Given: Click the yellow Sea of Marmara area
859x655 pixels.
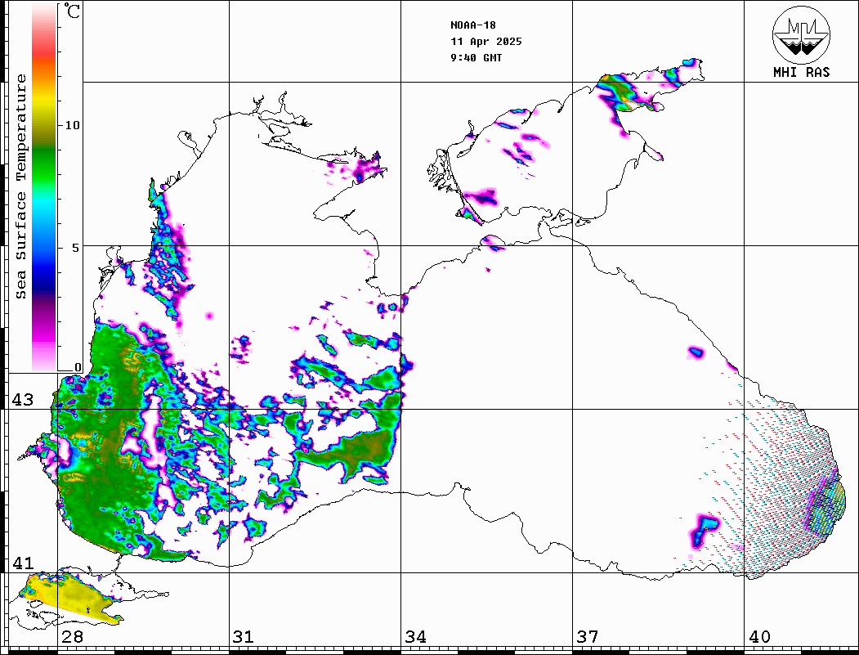Looking at the screenshot, I should 71,599.
